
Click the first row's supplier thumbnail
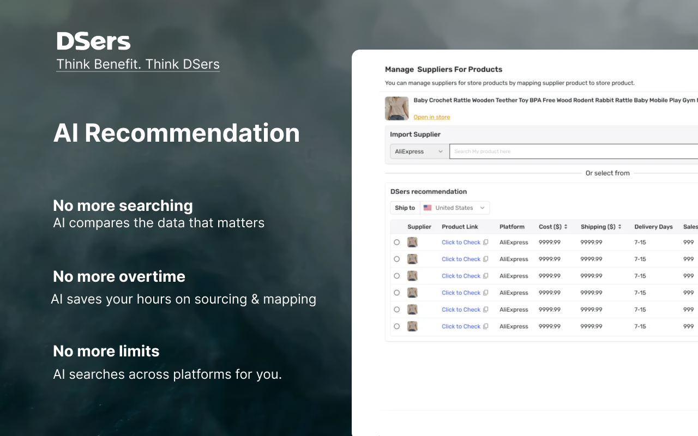(412, 243)
